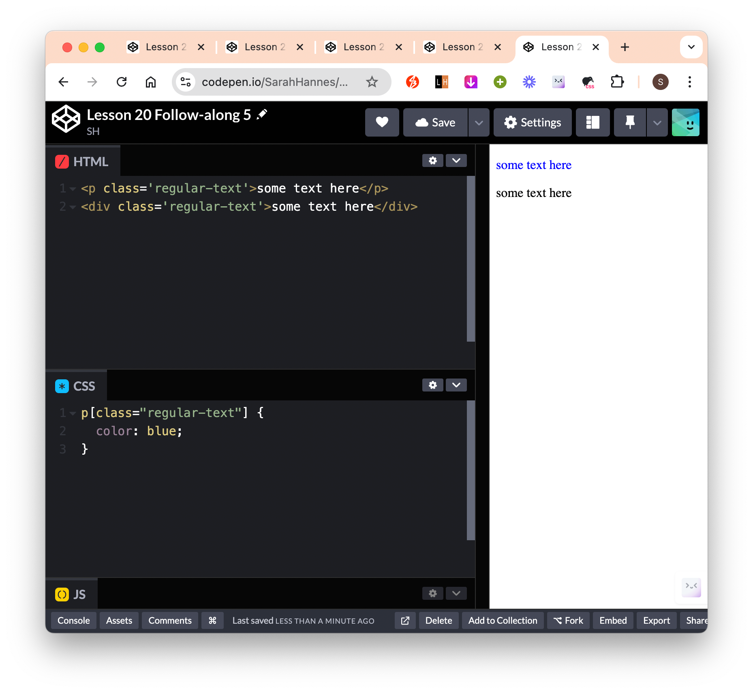The width and height of the screenshot is (753, 693).
Task: Show keyboard shortcuts with the command icon
Action: (x=212, y=620)
